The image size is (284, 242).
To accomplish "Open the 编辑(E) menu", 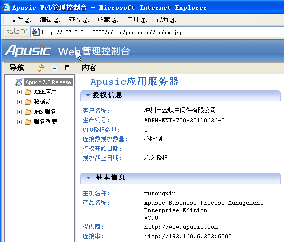I will pyautogui.click(x=50, y=19).
